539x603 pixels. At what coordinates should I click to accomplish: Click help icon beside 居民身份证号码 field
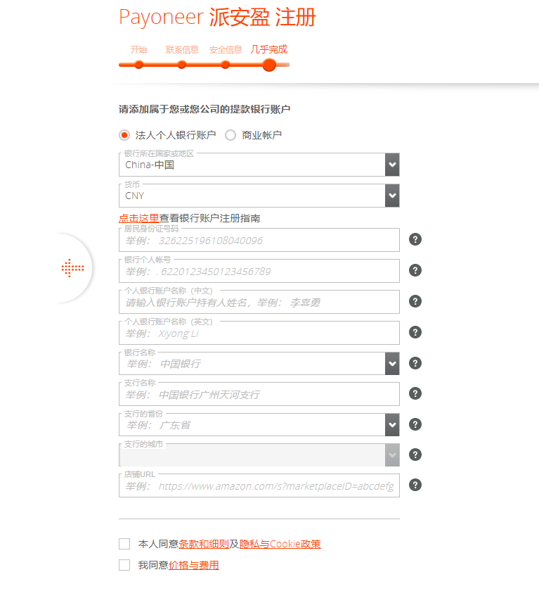[x=415, y=239]
